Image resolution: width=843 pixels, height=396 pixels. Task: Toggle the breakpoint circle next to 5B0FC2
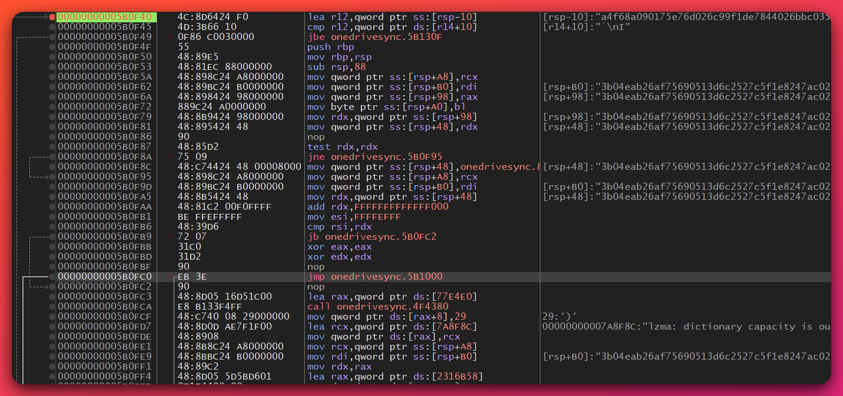tap(53, 286)
